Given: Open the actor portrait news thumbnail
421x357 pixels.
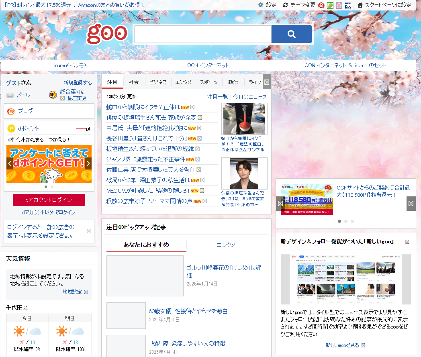Looking at the screenshot, I should (244, 173).
